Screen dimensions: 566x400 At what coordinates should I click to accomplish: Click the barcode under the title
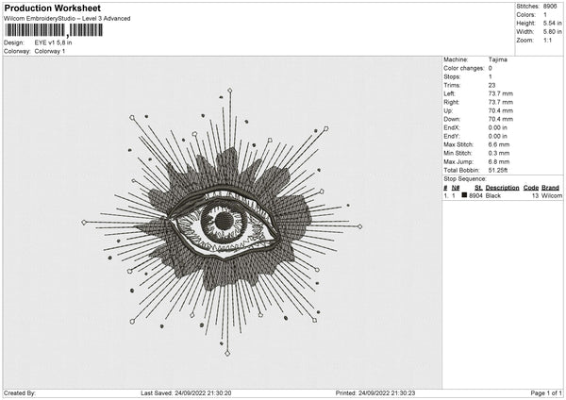[x=54, y=30]
